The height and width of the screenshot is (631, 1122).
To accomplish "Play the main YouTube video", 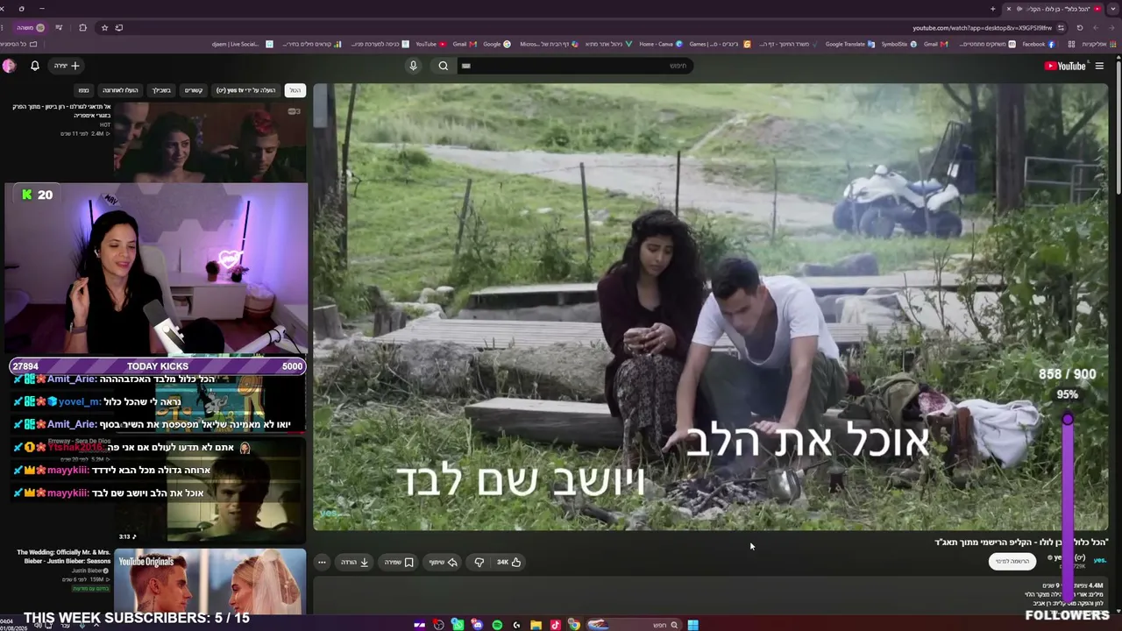I will pyautogui.click(x=710, y=307).
